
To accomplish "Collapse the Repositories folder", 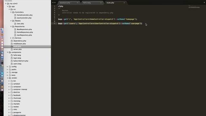I will (11, 26).
